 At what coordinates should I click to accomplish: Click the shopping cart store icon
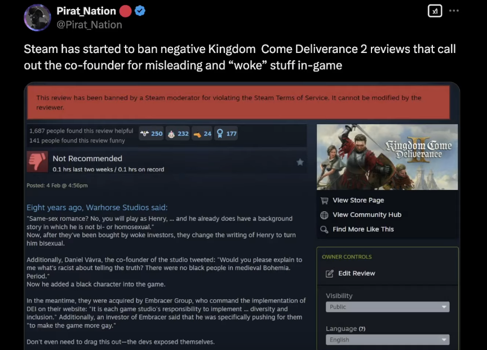point(324,201)
